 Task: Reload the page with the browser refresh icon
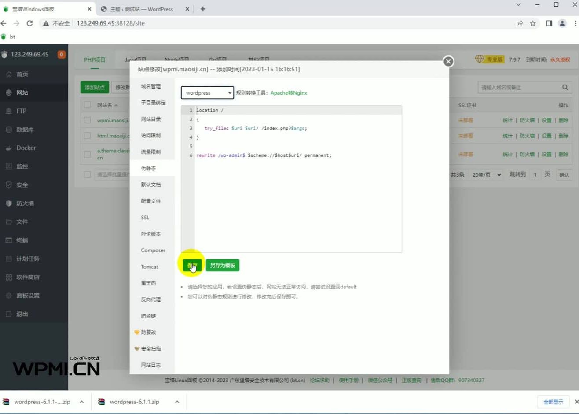29,23
